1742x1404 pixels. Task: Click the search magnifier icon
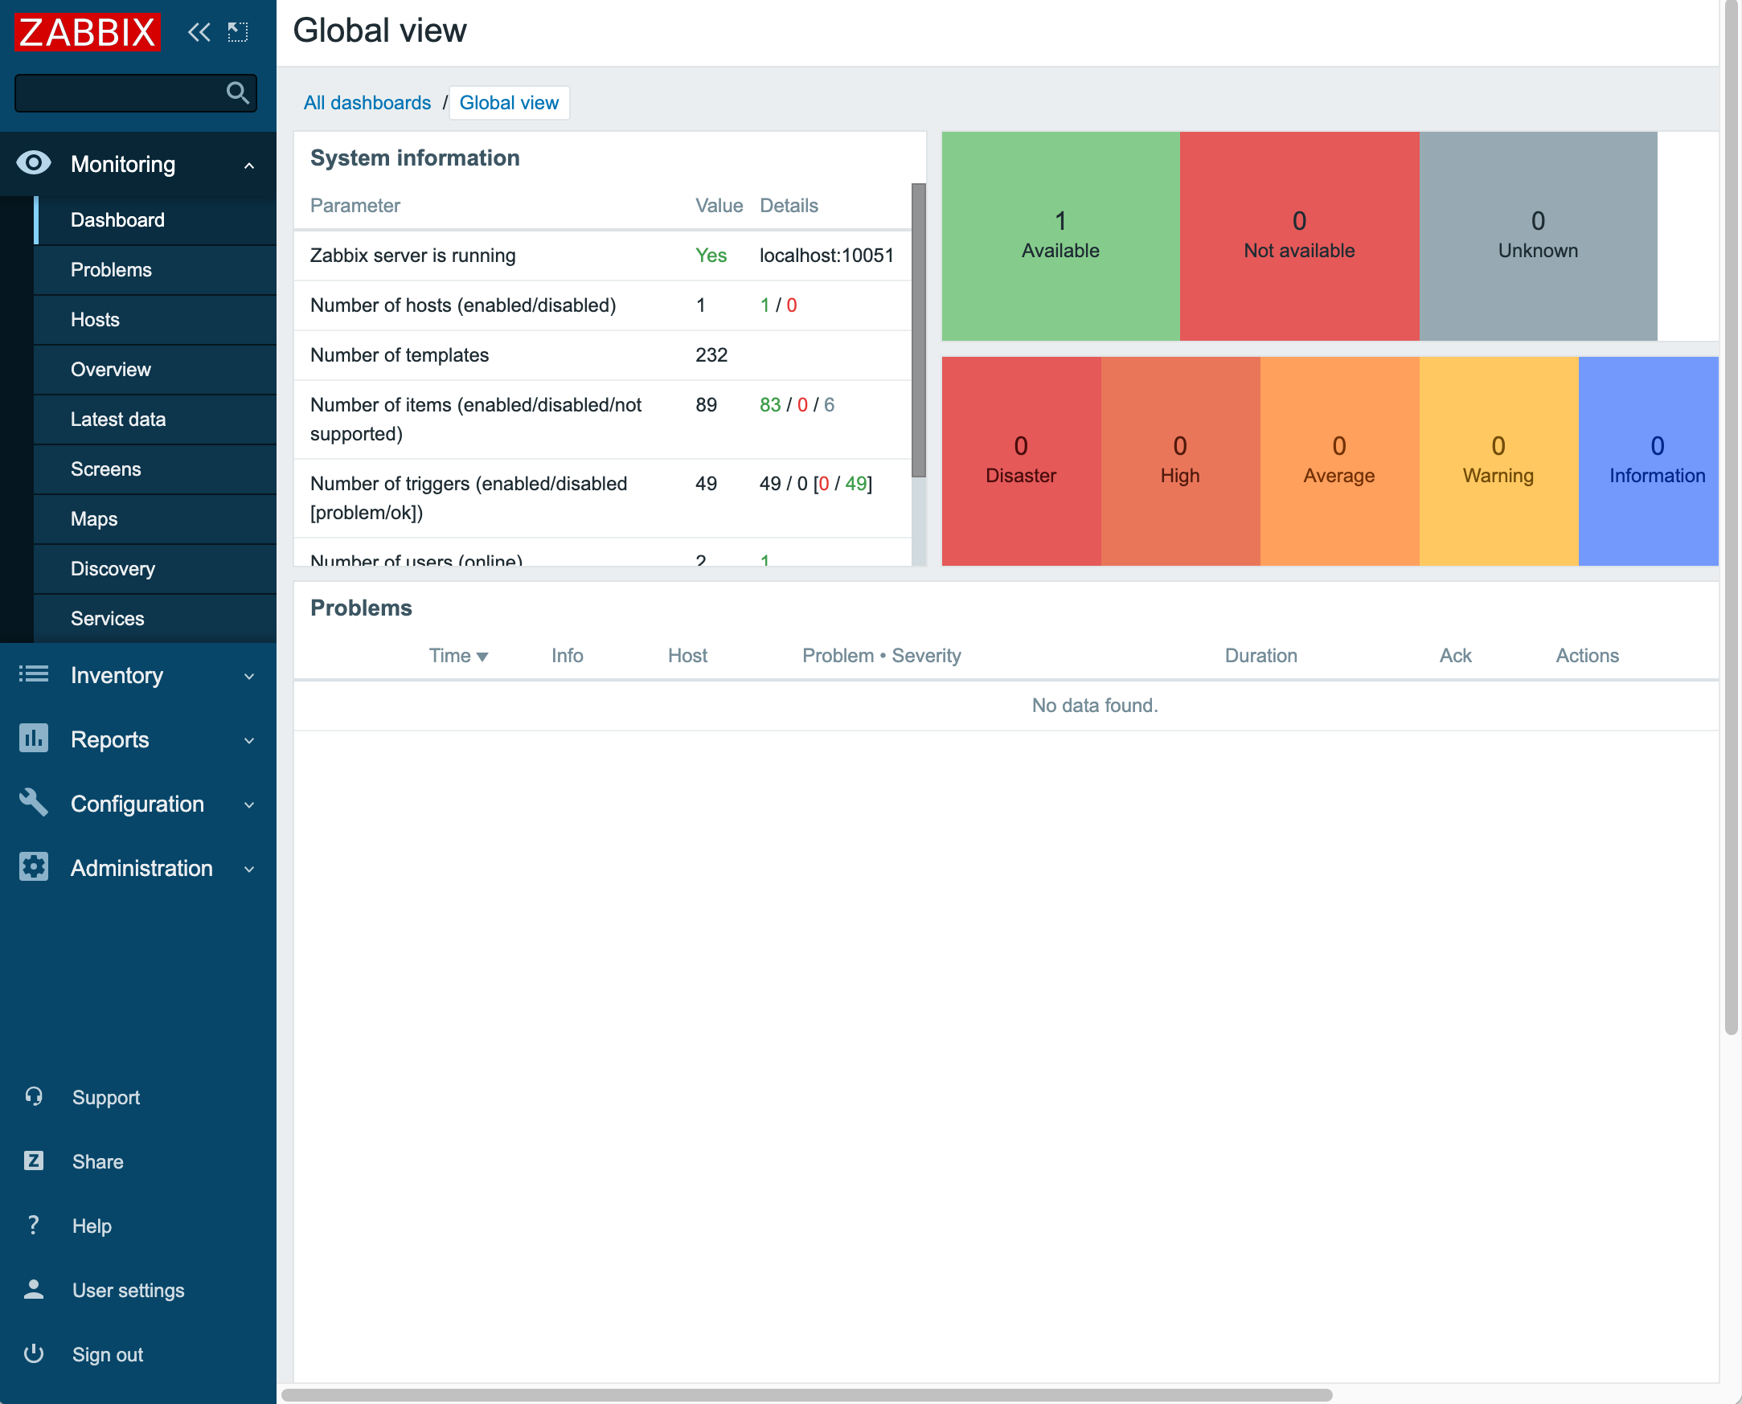[x=237, y=93]
